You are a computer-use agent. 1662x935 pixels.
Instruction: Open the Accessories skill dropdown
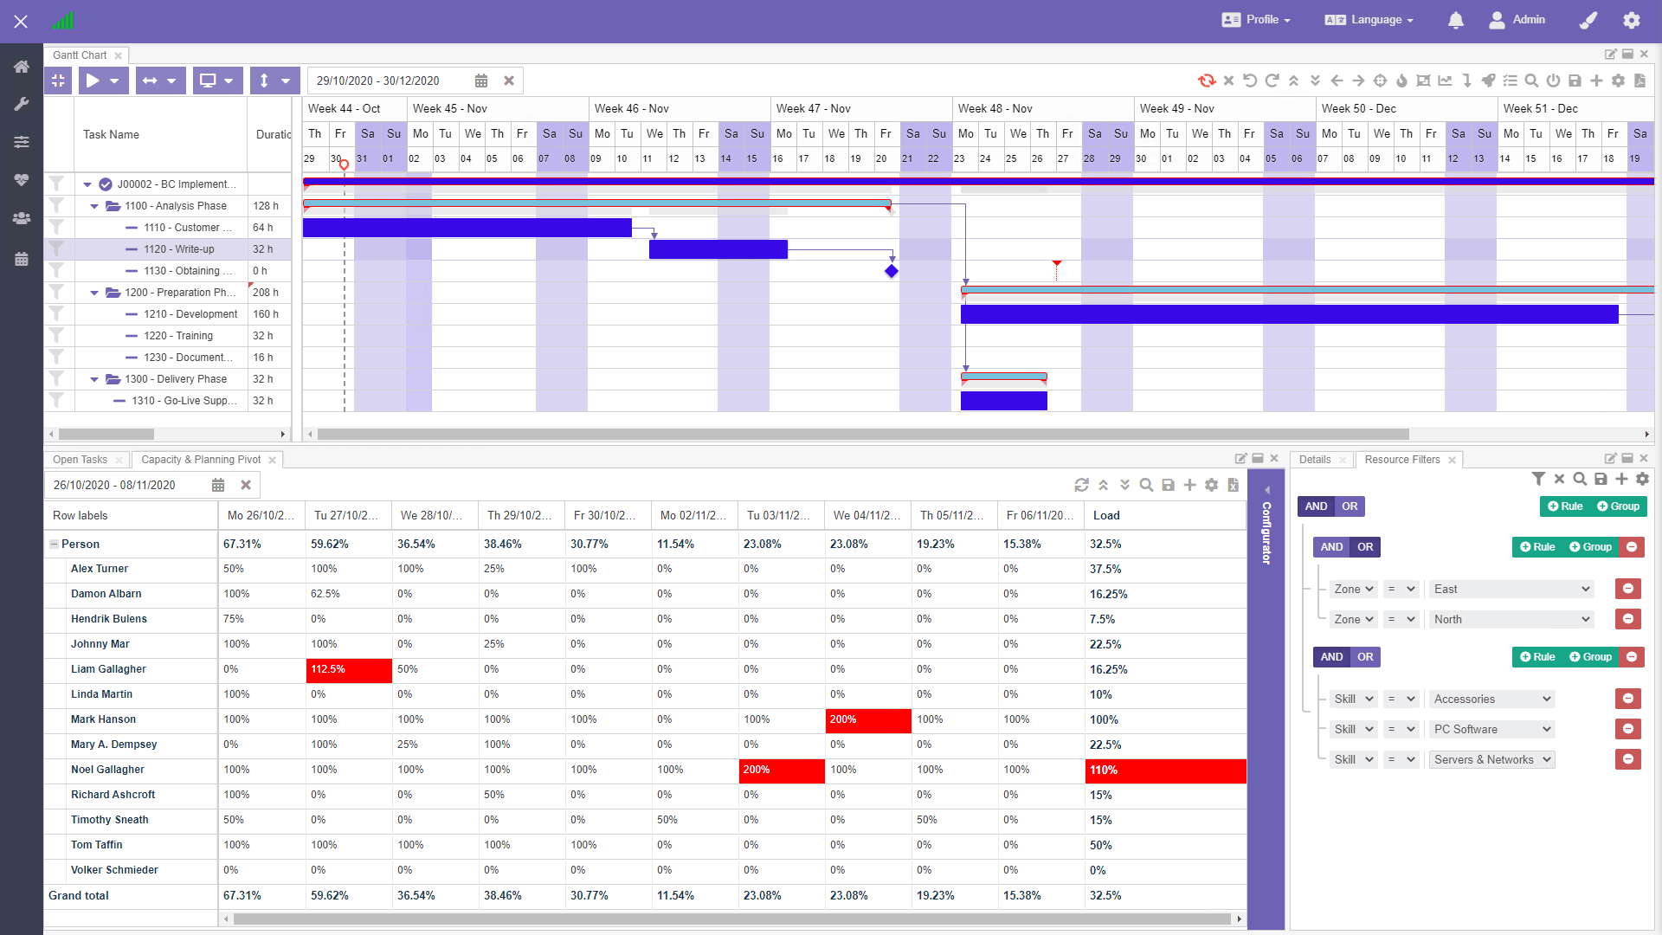[x=1491, y=699]
